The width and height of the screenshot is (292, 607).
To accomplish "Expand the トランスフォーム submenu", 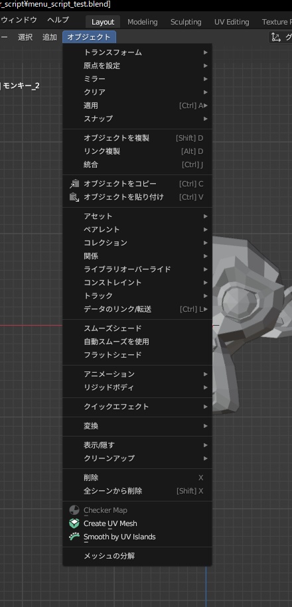I will click(x=137, y=52).
